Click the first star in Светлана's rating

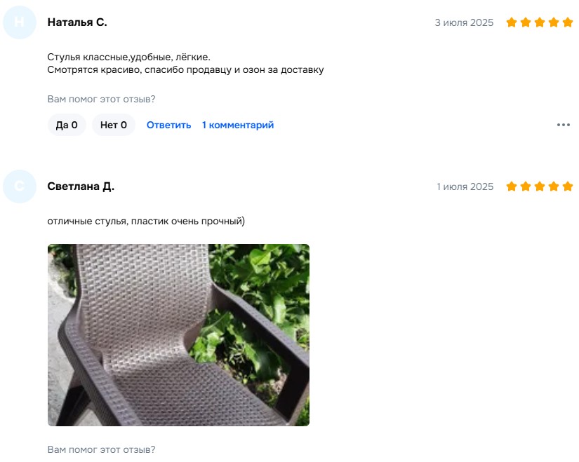(512, 186)
